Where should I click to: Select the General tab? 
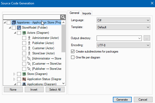pos(74,13)
